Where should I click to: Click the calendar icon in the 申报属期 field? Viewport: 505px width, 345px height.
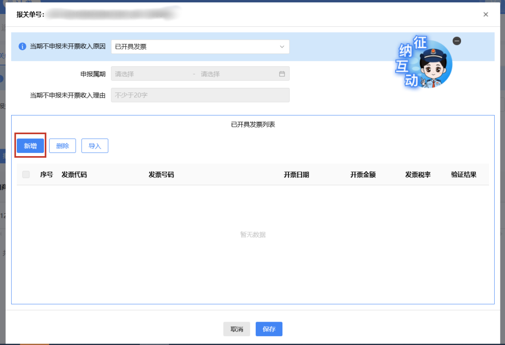[x=281, y=73]
